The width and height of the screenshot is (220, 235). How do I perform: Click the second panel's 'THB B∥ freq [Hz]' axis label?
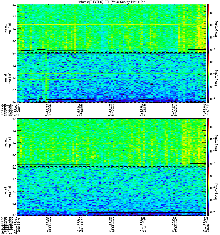pyautogui.click(x=8, y=78)
